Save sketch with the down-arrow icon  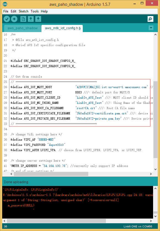(x=38, y=19)
